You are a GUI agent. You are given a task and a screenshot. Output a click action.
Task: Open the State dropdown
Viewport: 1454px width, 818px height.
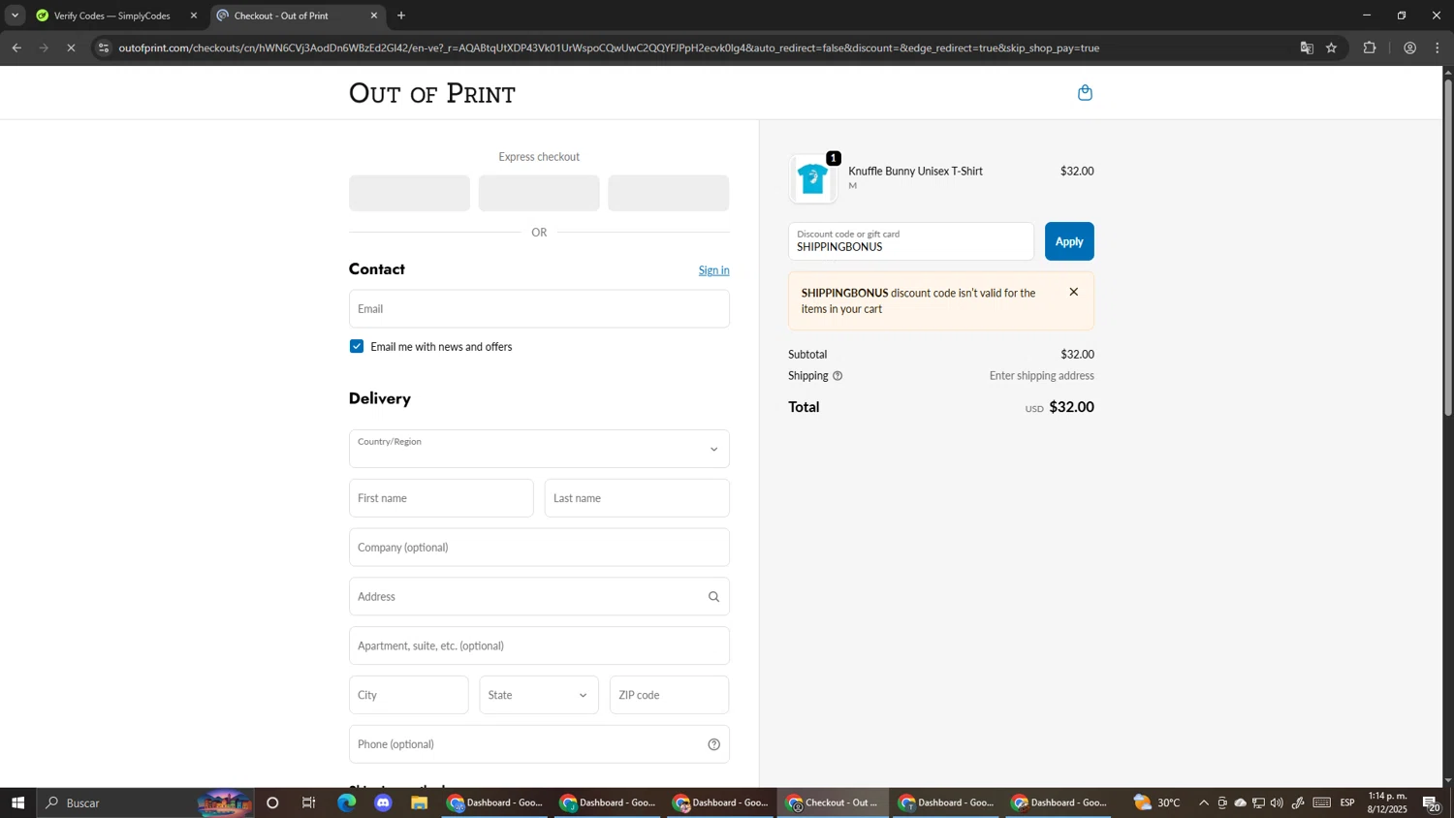tap(539, 695)
